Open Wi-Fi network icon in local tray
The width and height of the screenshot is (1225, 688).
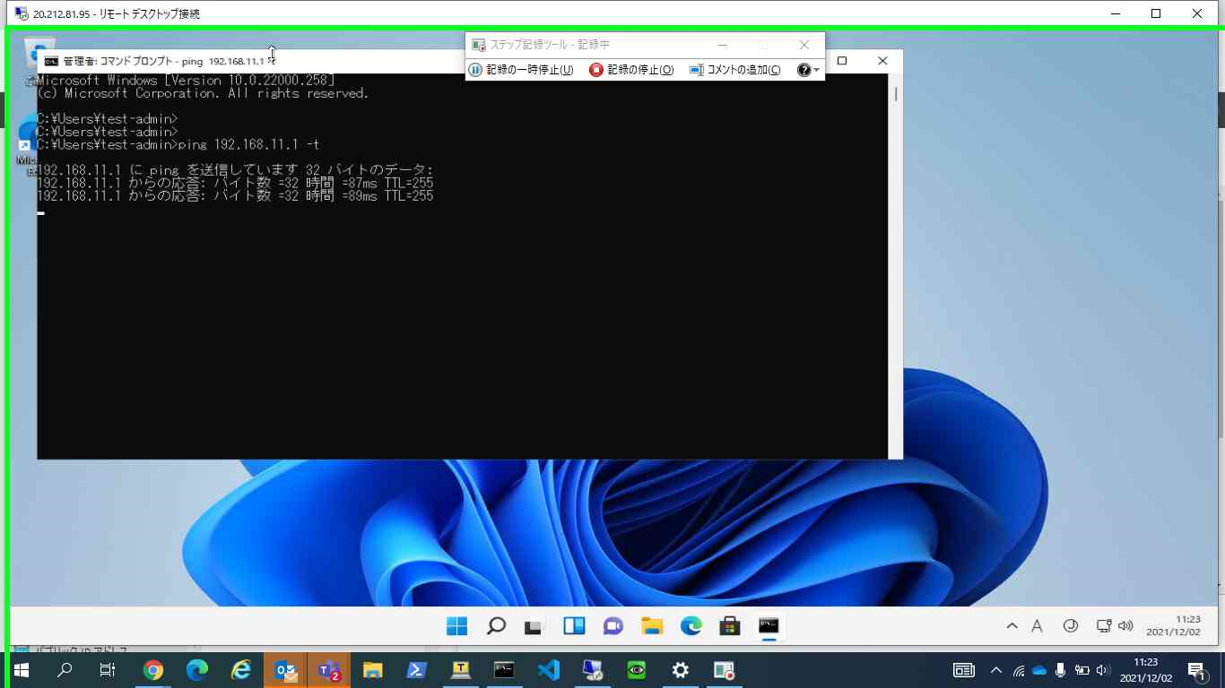click(1019, 670)
